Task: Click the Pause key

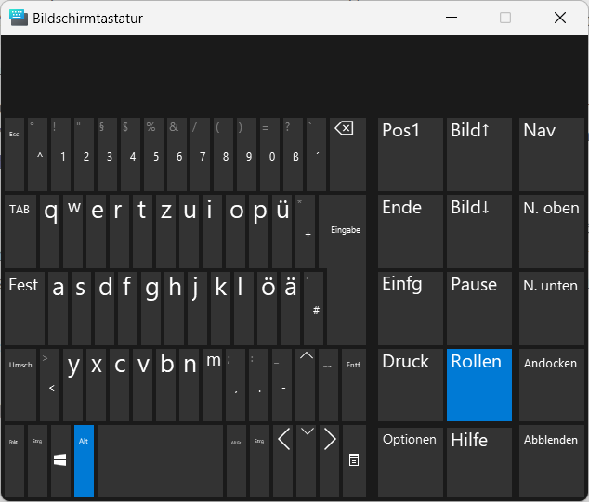Action: click(x=479, y=309)
